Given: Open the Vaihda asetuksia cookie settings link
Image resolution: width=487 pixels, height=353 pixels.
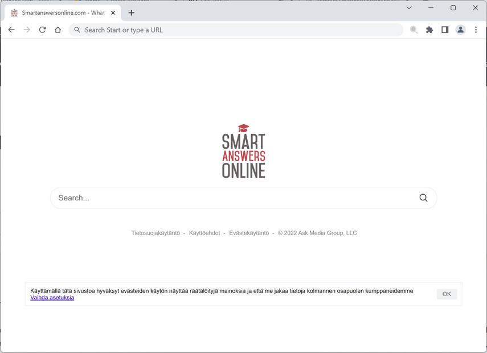Looking at the screenshot, I should 52,297.
